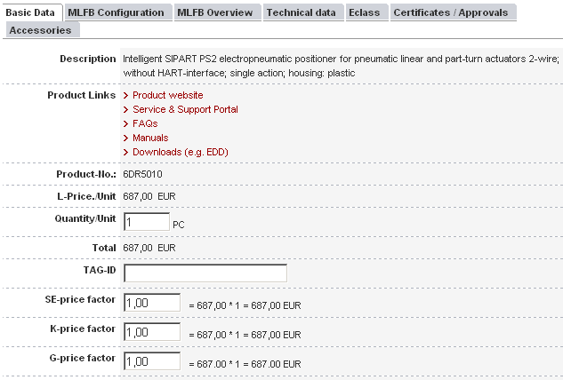563x380 pixels.
Task: Edit the G-price factor field
Action: (152, 361)
